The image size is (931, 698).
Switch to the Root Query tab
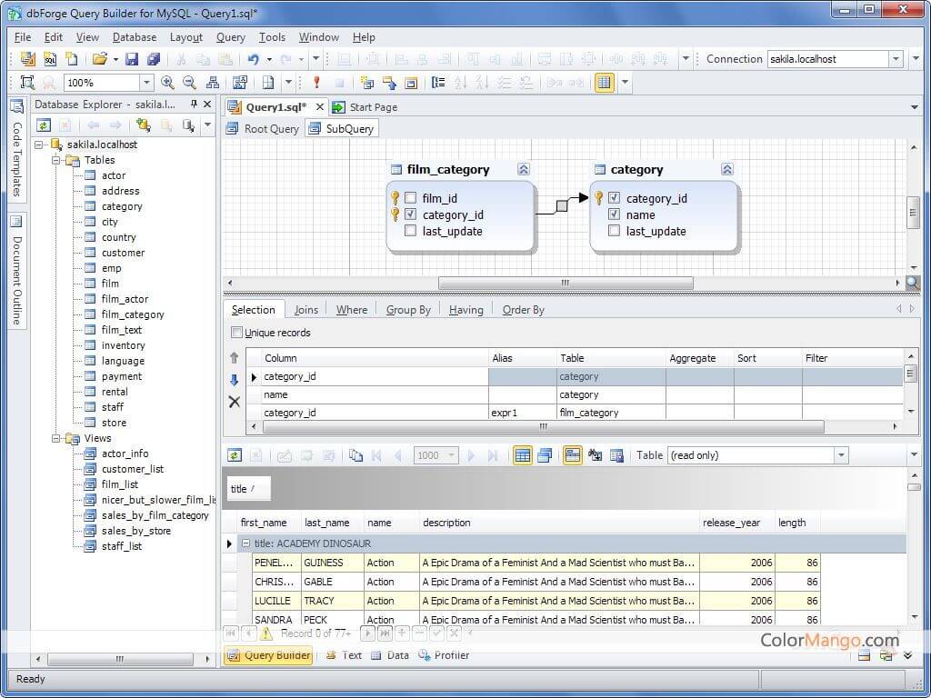point(264,128)
